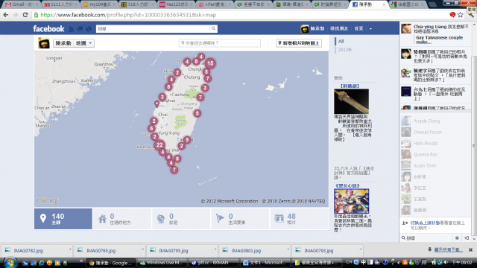Click Chia-ying Liang ticker story
Image resolution: width=477 pixels, height=268 pixels.
pos(435,33)
